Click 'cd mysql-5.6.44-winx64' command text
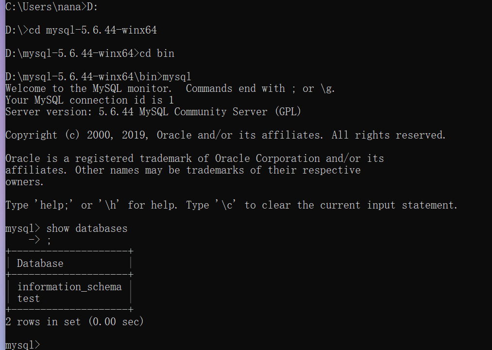The width and height of the screenshot is (492, 350). (92, 30)
